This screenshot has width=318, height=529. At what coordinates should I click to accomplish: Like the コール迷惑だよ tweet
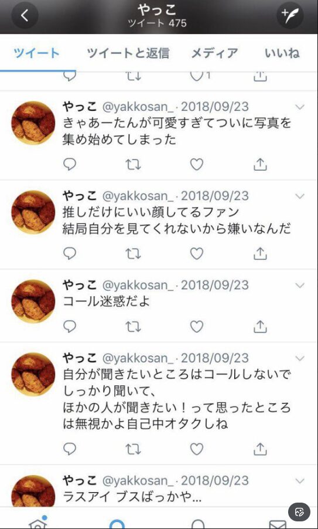pyautogui.click(x=197, y=326)
